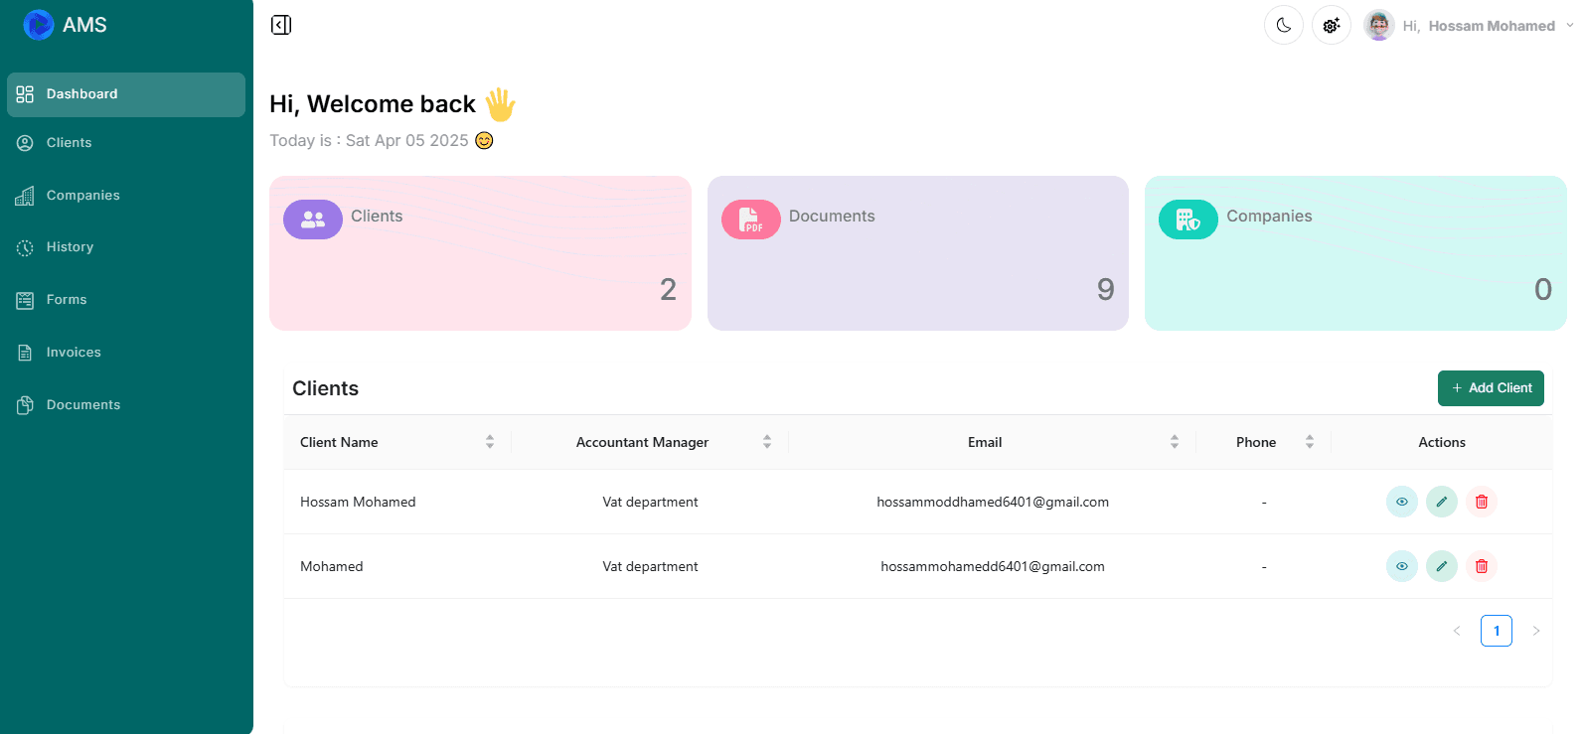1583x734 pixels.
Task: Click the Clients person icon in sidebar
Action: tap(25, 143)
